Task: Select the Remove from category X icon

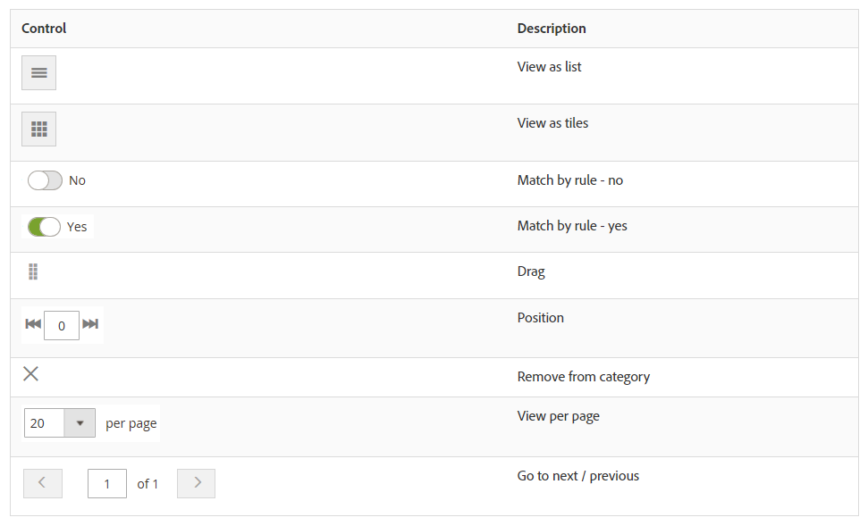Action: pyautogui.click(x=31, y=373)
